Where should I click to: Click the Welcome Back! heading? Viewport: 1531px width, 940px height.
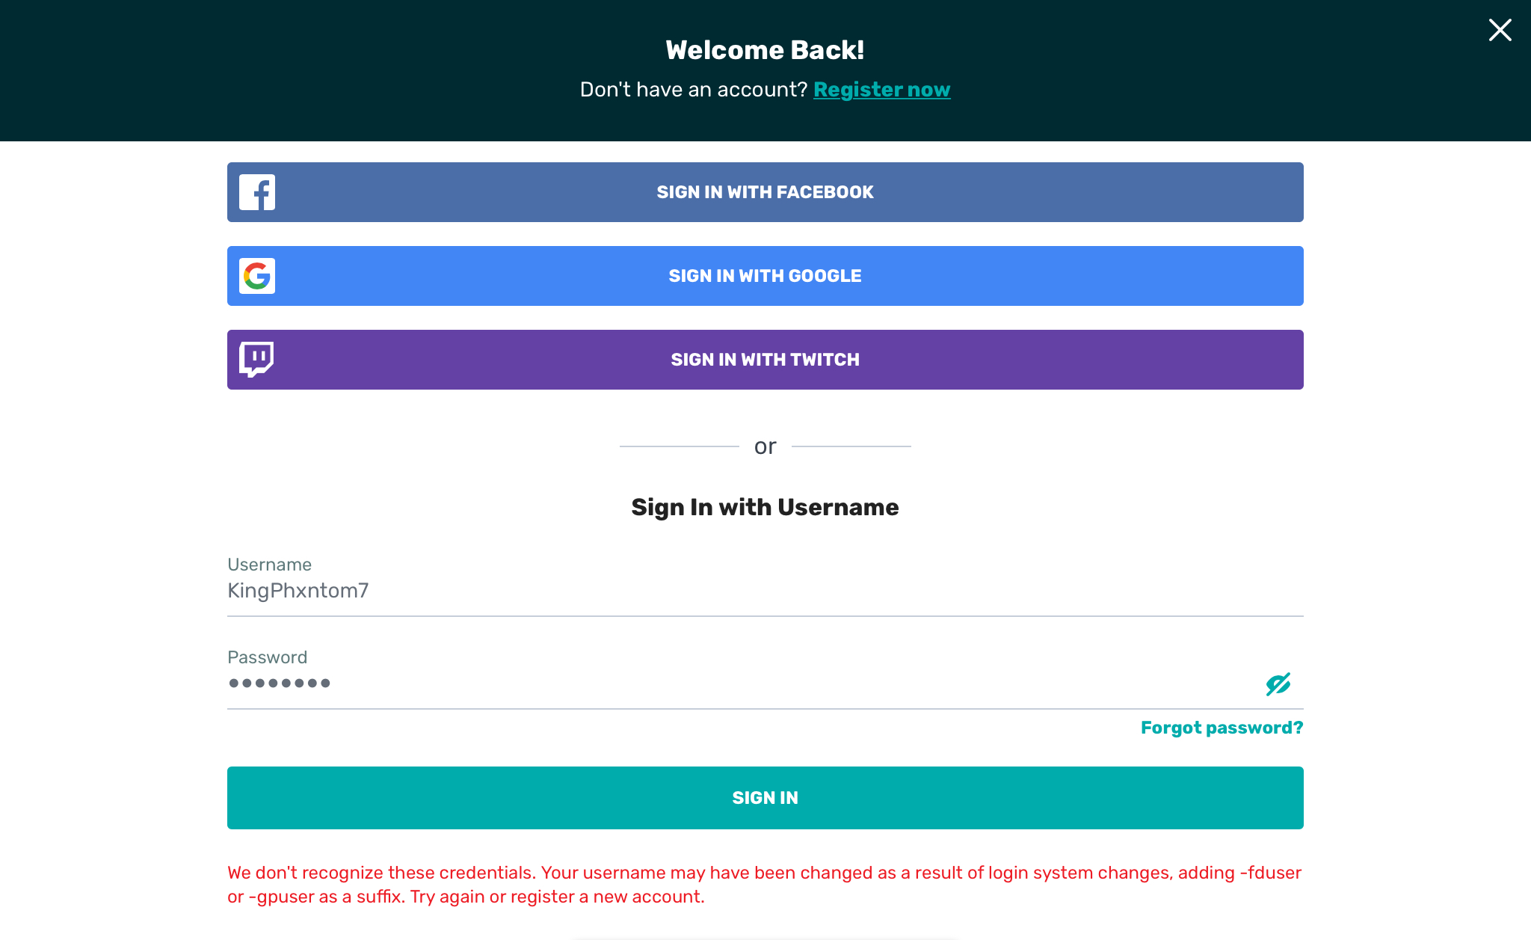[765, 50]
